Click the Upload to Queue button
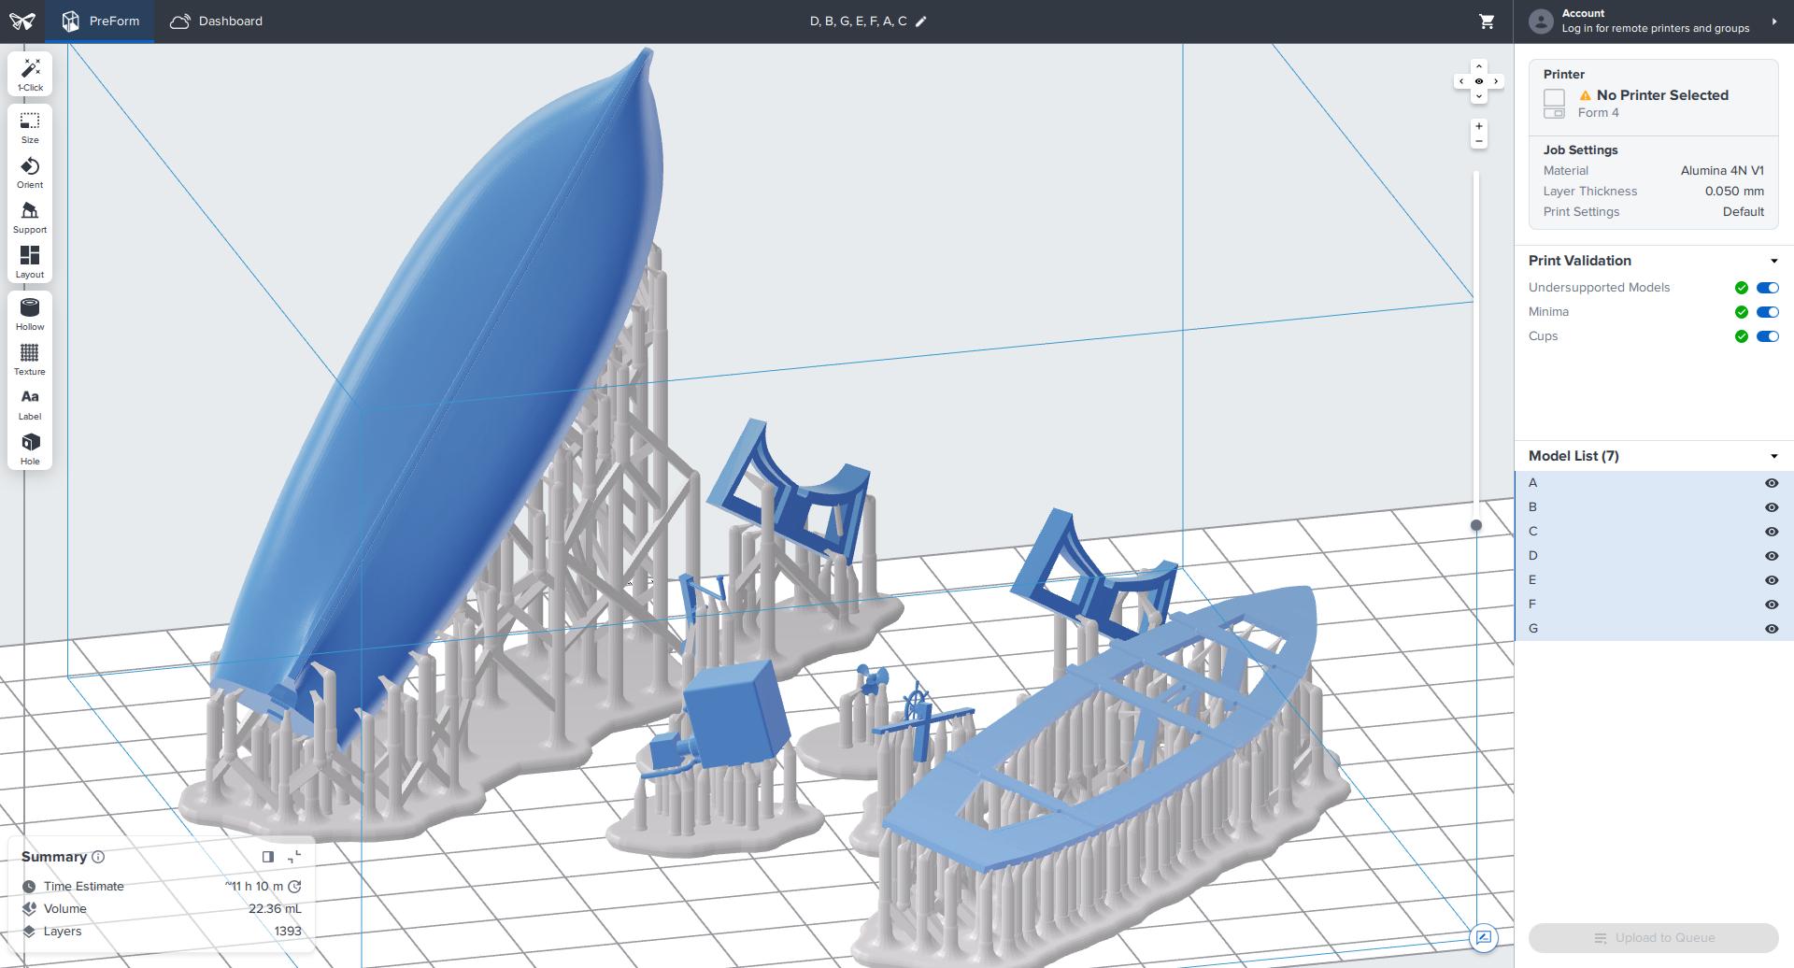Image resolution: width=1794 pixels, height=968 pixels. tap(1653, 938)
